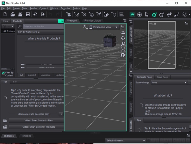
Task: Click the Save disk icon in toolbar
Action: 28,14
